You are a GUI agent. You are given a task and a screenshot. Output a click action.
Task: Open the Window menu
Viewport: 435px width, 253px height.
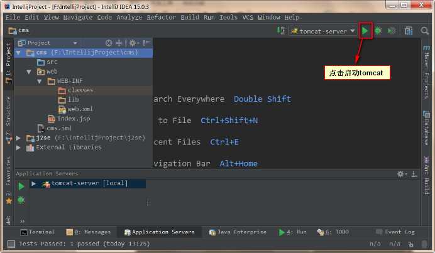point(269,17)
